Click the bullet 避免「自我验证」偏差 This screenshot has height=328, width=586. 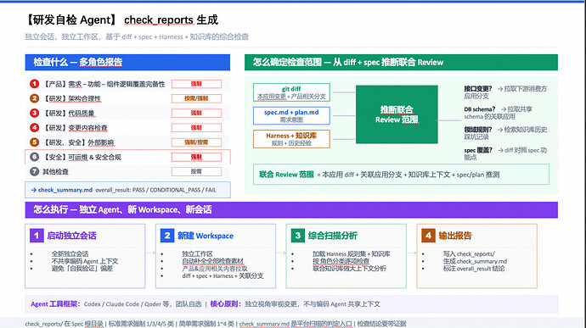[x=82, y=269]
